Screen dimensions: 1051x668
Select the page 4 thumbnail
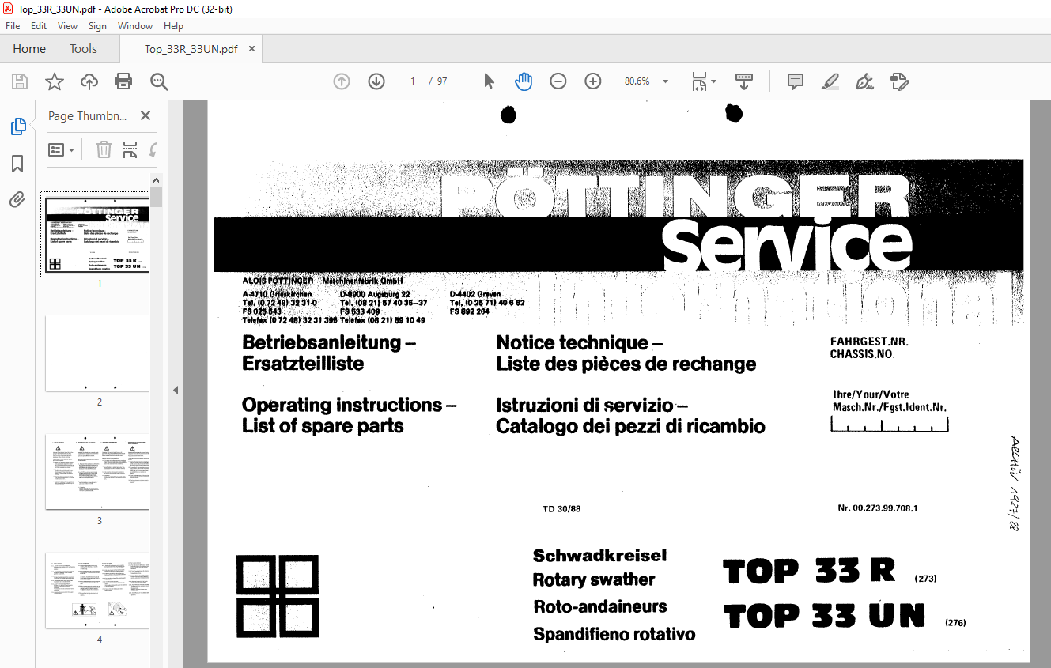pyautogui.click(x=97, y=590)
